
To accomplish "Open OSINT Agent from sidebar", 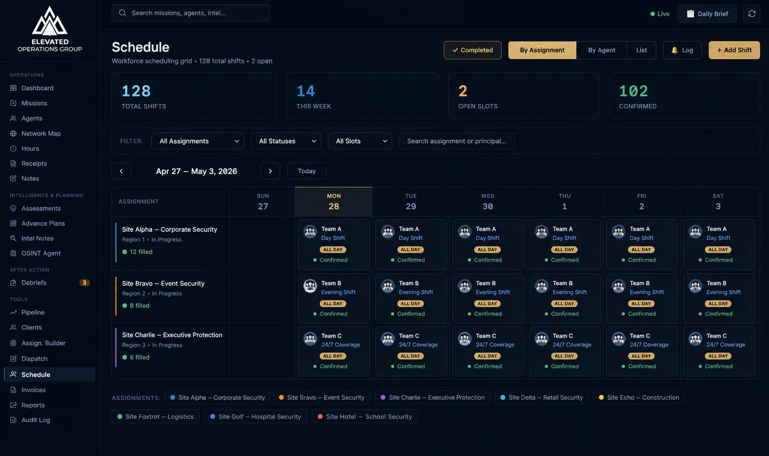I will tap(50, 253).
